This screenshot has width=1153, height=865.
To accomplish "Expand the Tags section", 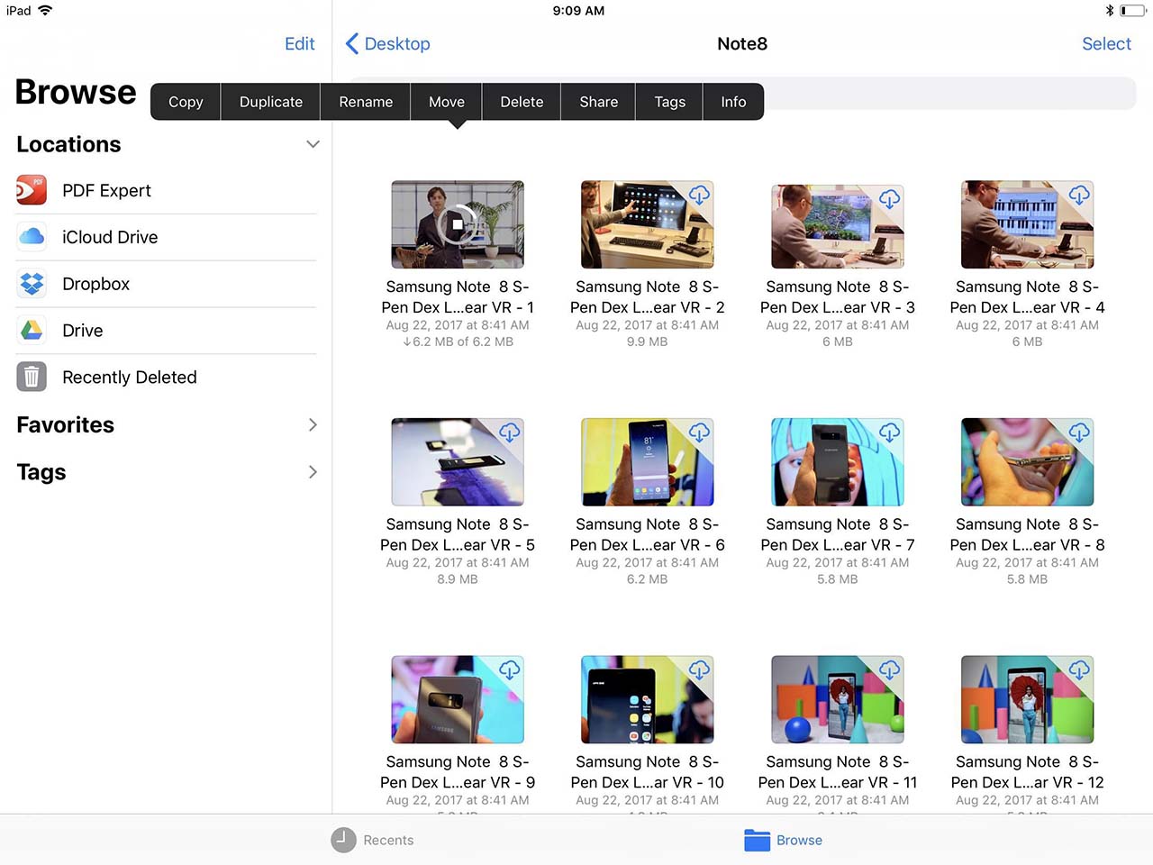I will coord(313,471).
